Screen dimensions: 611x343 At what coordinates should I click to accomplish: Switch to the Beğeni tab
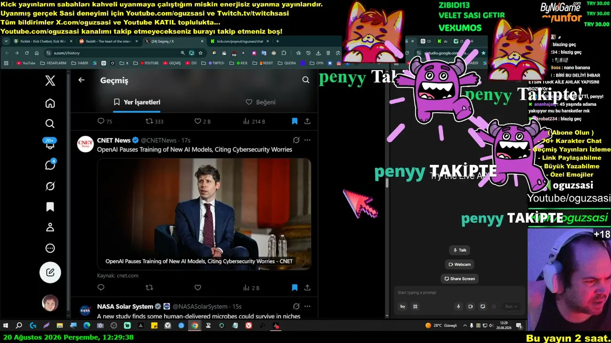click(x=261, y=102)
